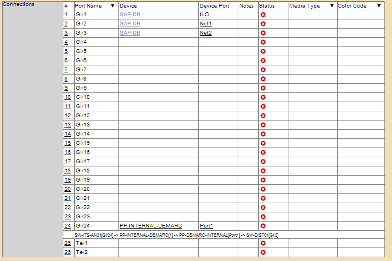The image size is (392, 261).
Task: Click the red status icon for Gi/10
Action: tap(263, 97)
